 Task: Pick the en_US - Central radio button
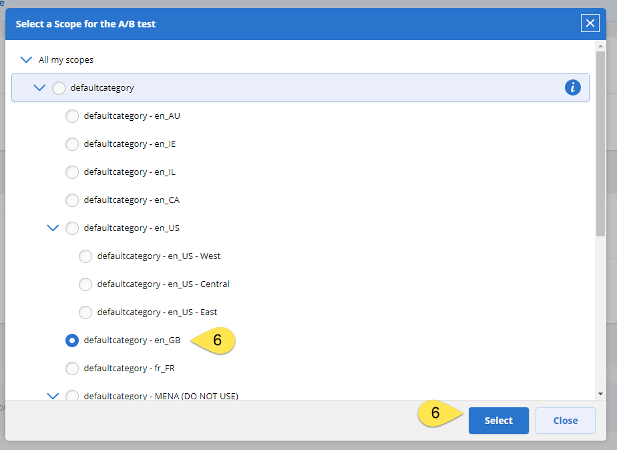pos(85,284)
